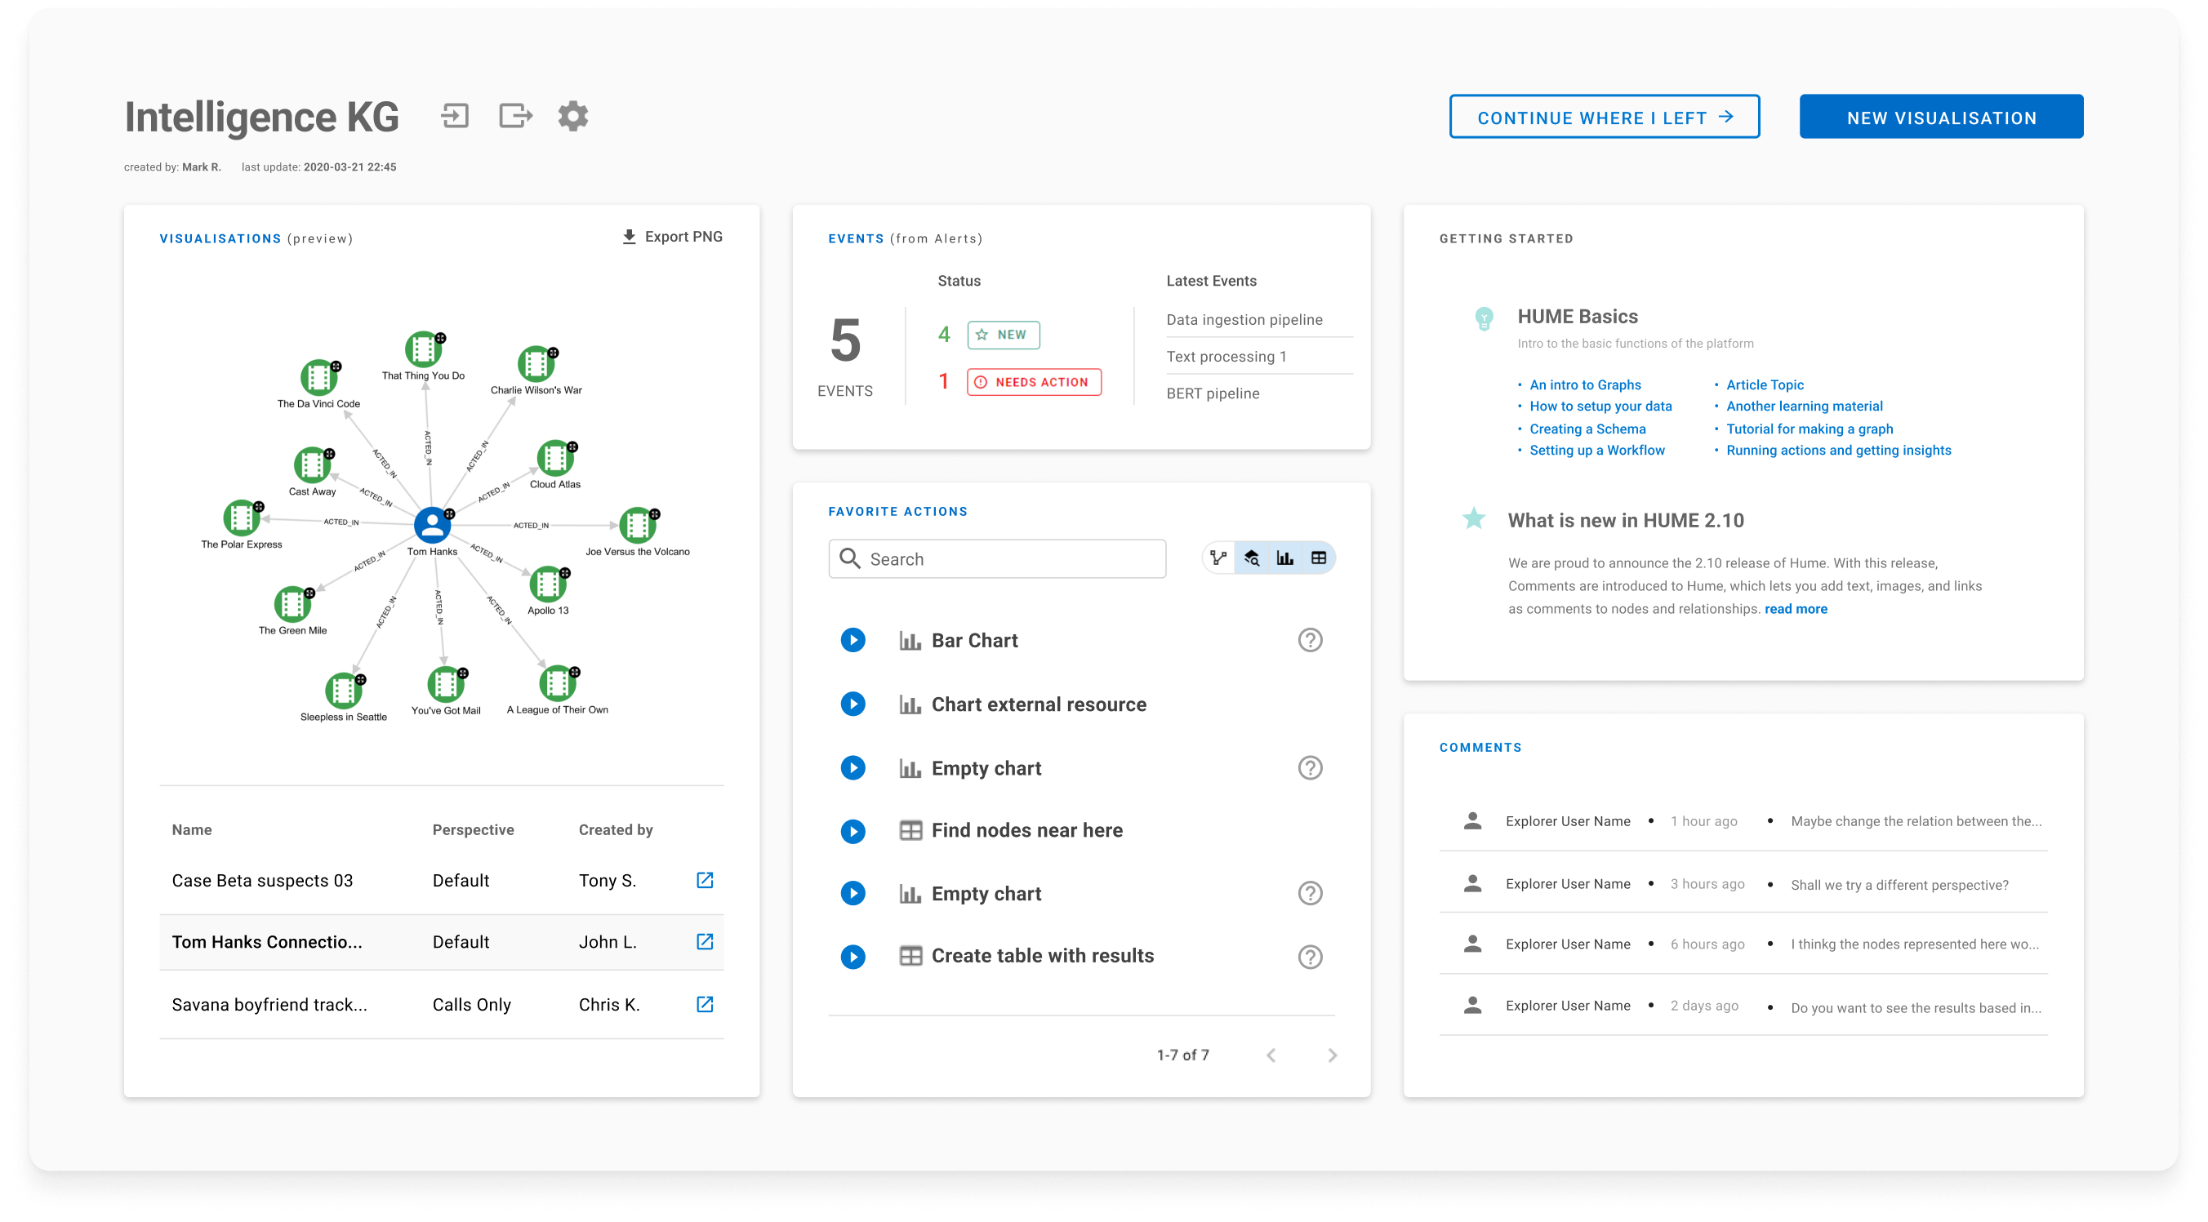2208x1222 pixels.
Task: Toggle the graph action type filter
Action: click(1218, 558)
